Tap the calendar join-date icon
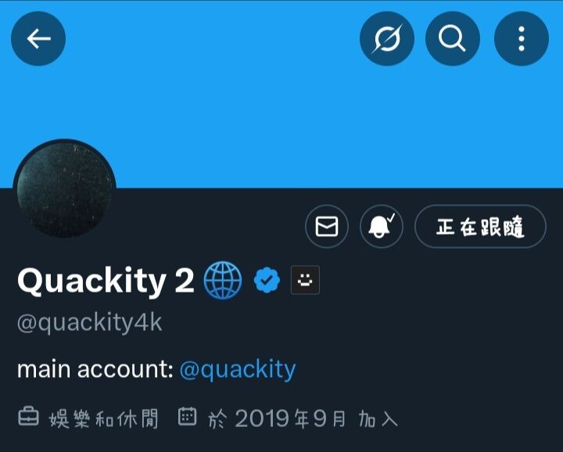The image size is (563, 452). pos(188,417)
